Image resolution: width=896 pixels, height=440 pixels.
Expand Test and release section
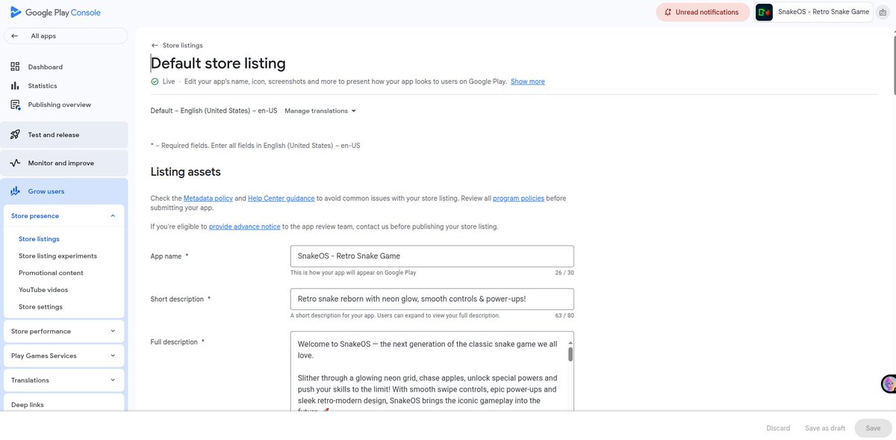pos(64,134)
